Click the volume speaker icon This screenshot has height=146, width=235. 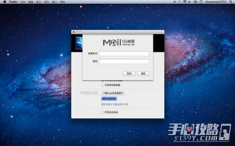tap(190, 2)
